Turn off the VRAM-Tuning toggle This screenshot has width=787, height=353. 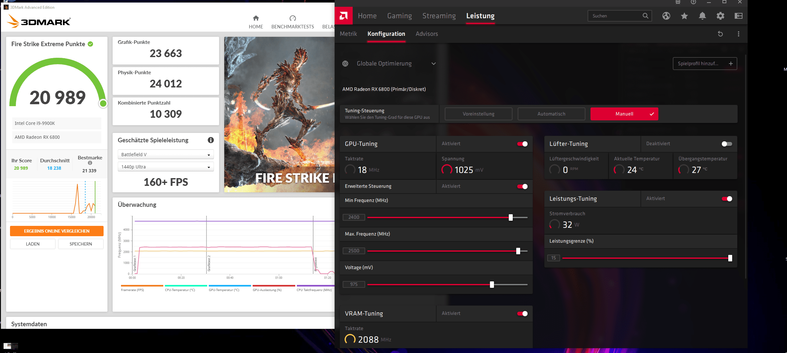coord(522,314)
